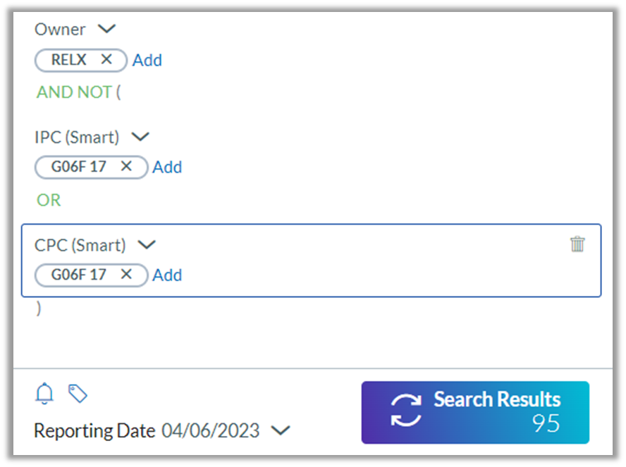This screenshot has width=626, height=467.
Task: Remove the RELX owner chip with its X
Action: tap(107, 60)
